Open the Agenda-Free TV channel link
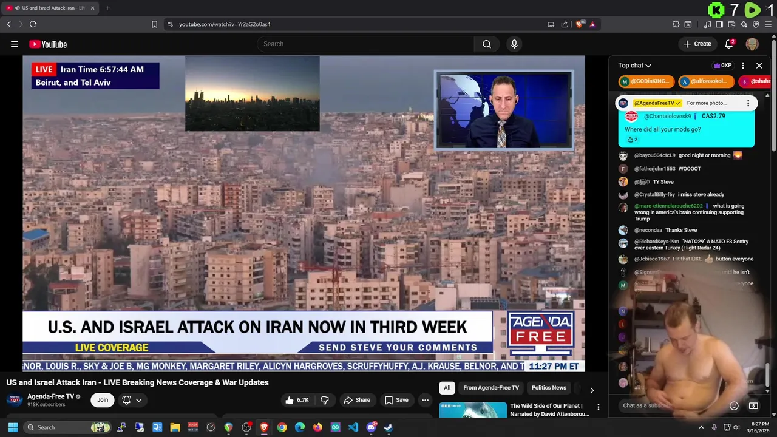This screenshot has width=777, height=437. [50, 396]
